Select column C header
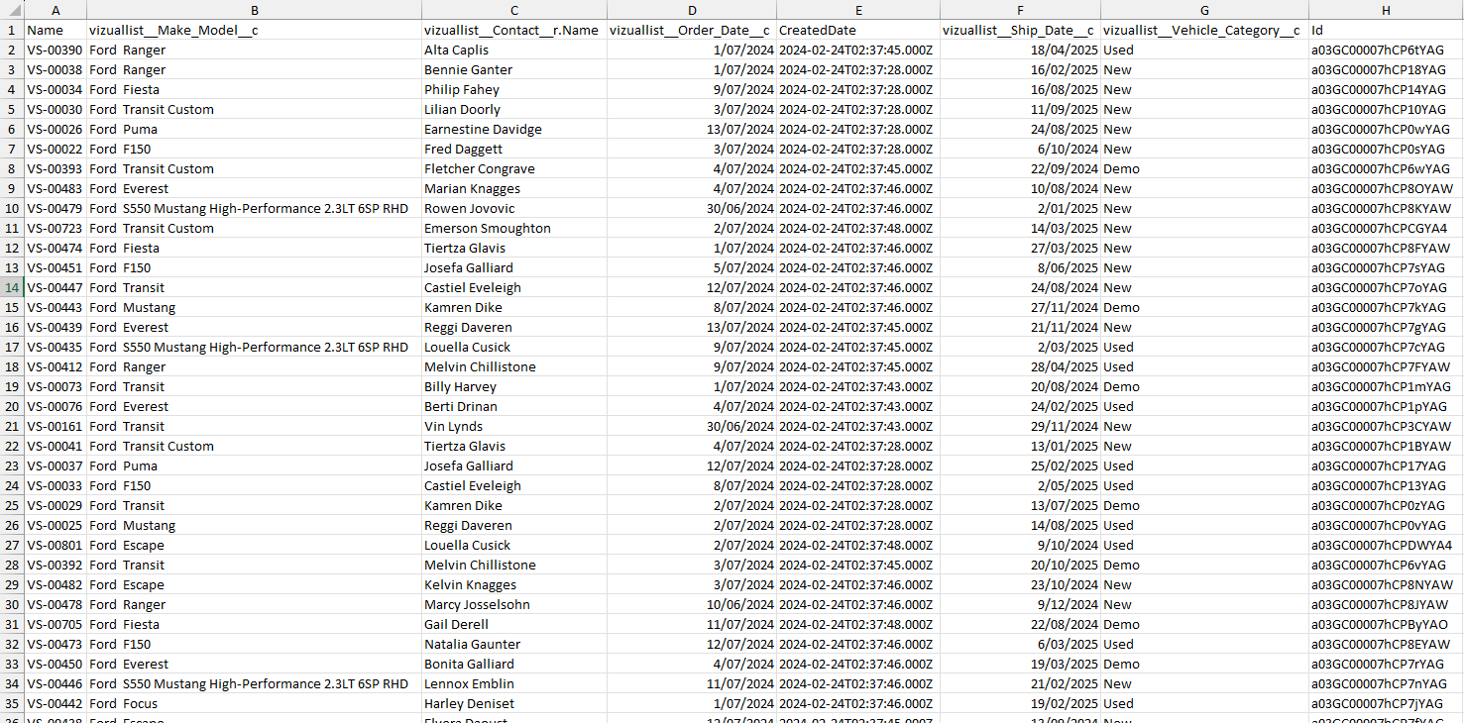1464x723 pixels. click(x=513, y=10)
